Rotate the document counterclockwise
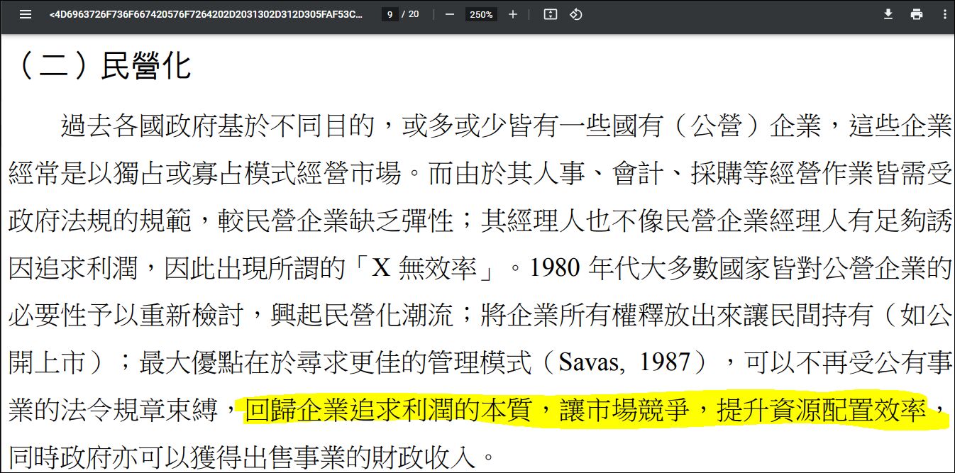The image size is (955, 473). [x=576, y=14]
